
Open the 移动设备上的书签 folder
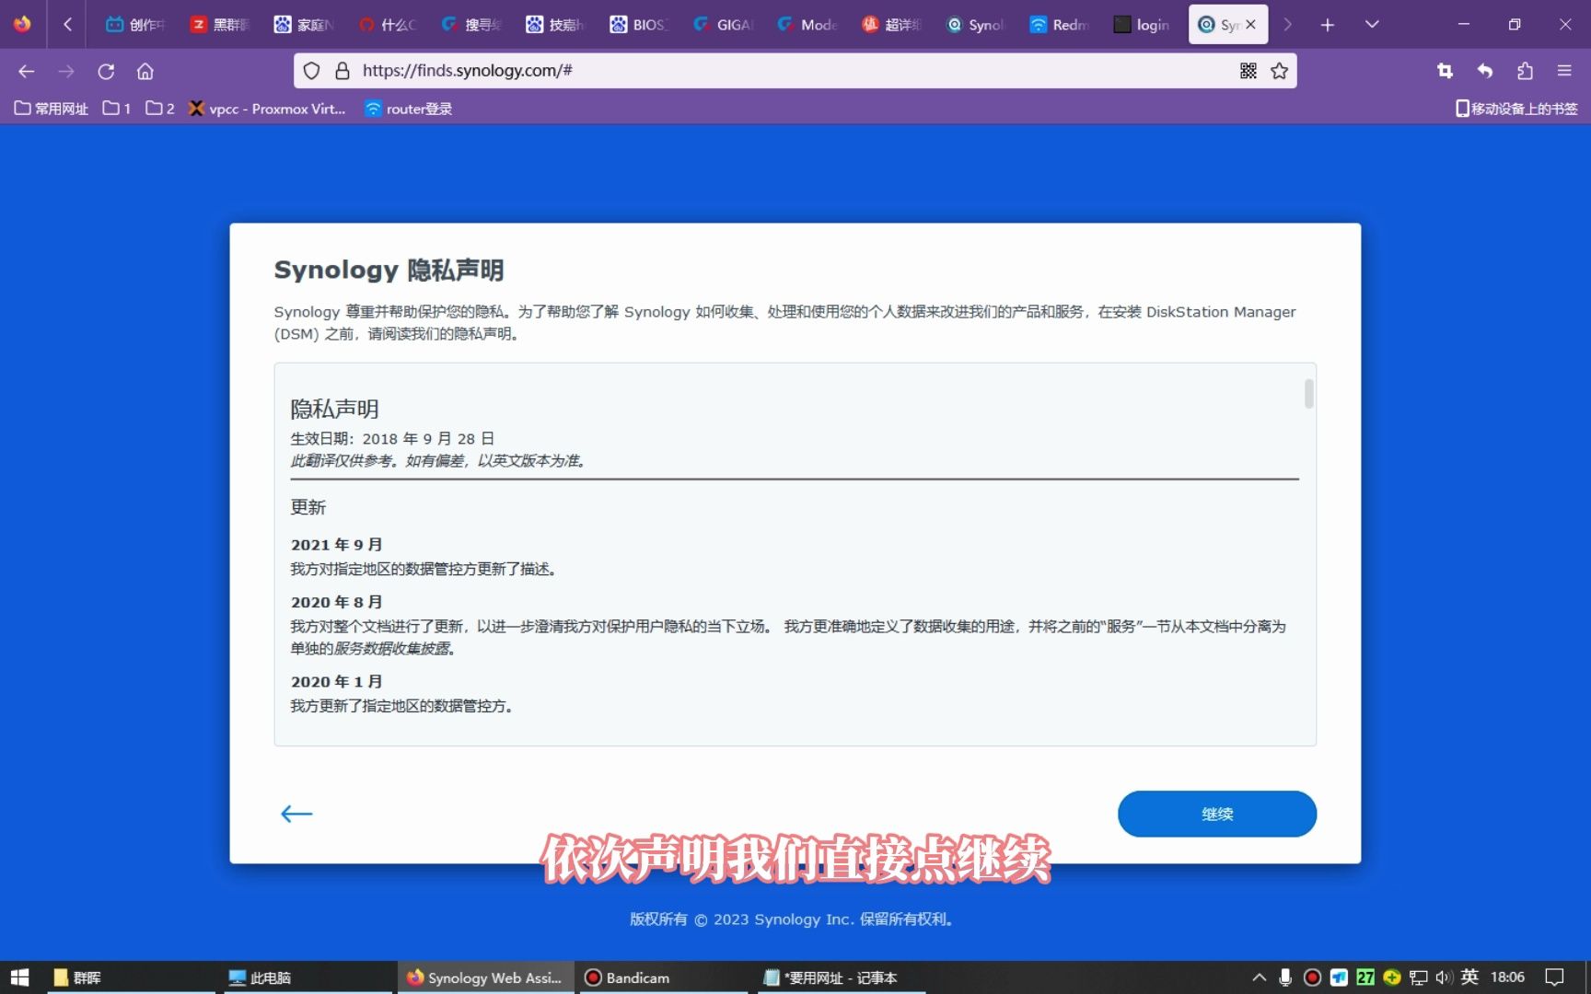coord(1516,109)
